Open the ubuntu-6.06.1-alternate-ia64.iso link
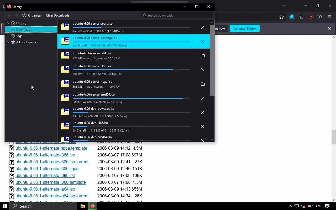The image size is (336, 210). click(x=45, y=189)
